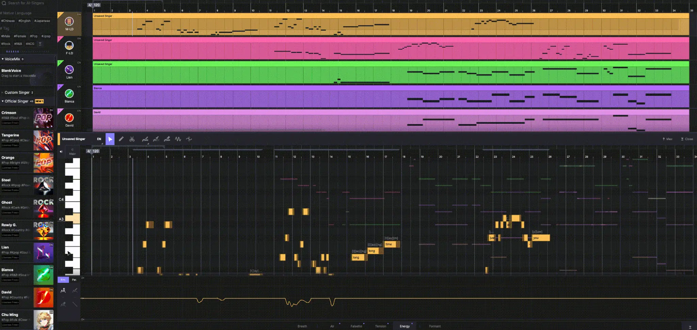Screen dimensions: 697x330
Task: Toggle the #English language filter tag
Action: coord(25,21)
